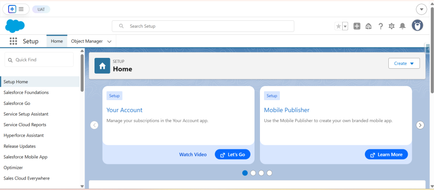This screenshot has width=434, height=190.
Task: Select Setup Home in sidebar
Action: coord(40,82)
